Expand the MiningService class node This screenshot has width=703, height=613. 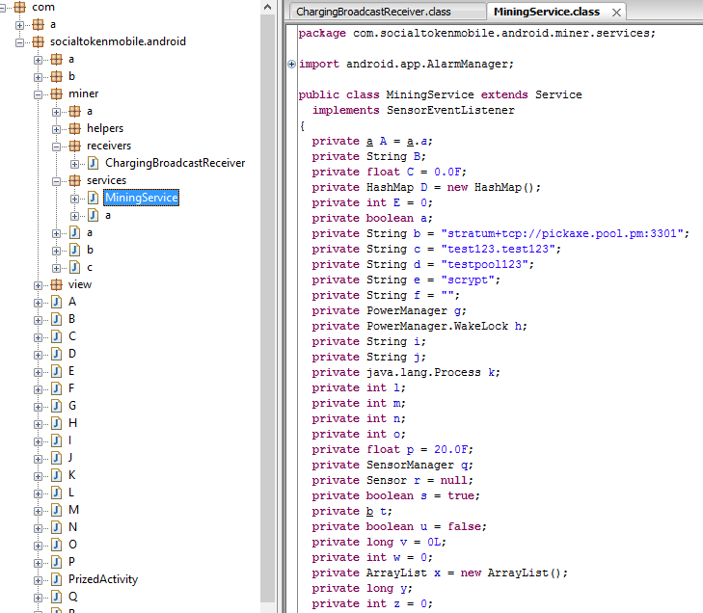(x=75, y=199)
